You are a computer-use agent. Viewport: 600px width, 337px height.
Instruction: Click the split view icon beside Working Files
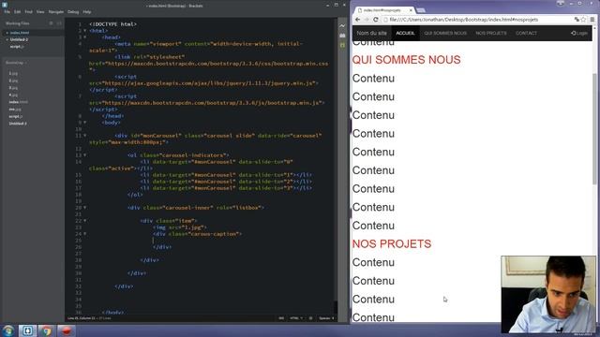[x=59, y=23]
